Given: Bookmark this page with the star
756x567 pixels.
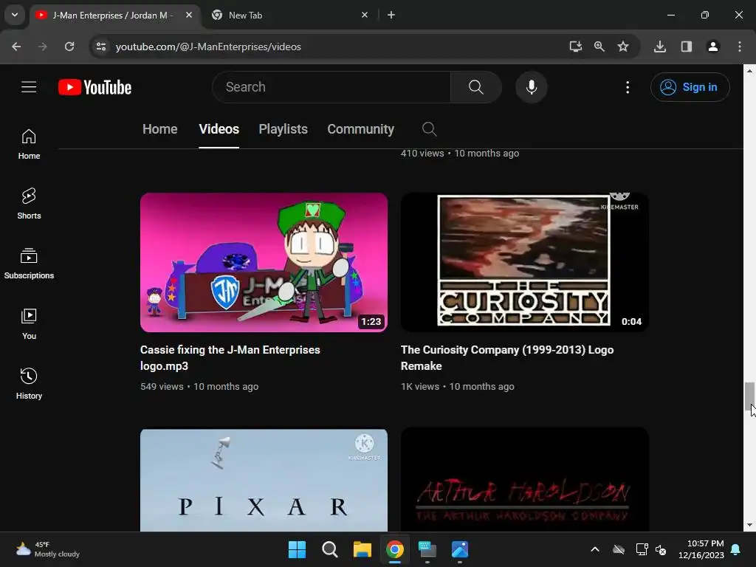Looking at the screenshot, I should click(623, 47).
